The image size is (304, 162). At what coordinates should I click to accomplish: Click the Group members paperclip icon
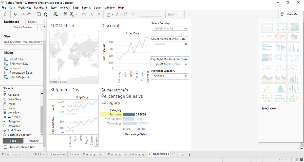click(x=117, y=14)
